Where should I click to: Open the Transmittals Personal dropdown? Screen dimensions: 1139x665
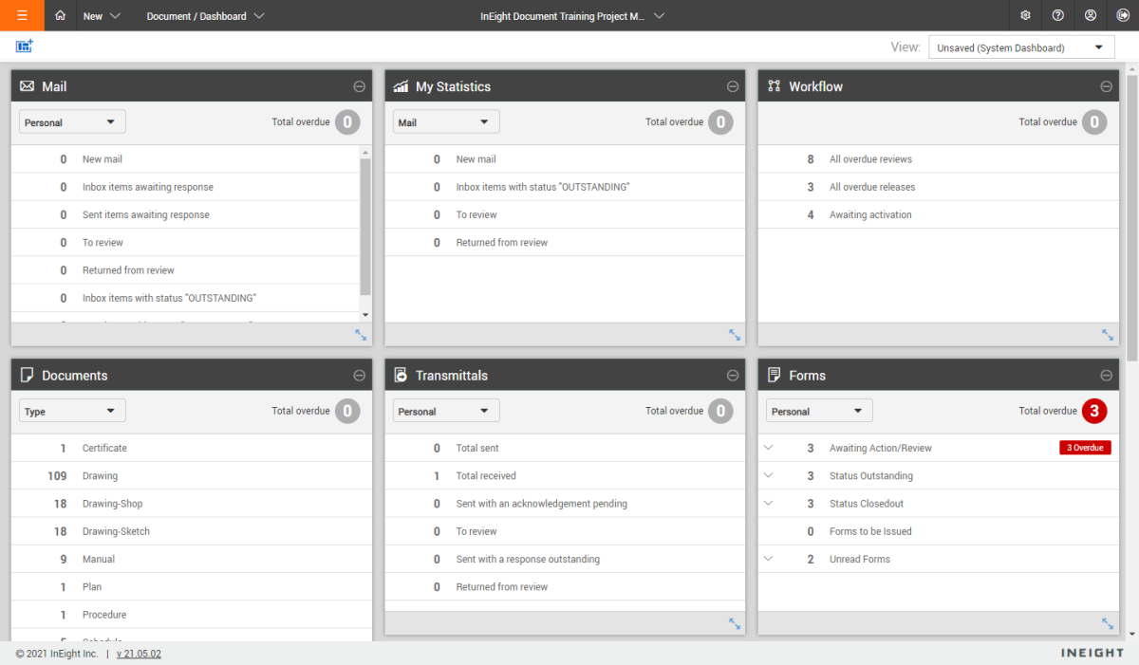pyautogui.click(x=446, y=411)
